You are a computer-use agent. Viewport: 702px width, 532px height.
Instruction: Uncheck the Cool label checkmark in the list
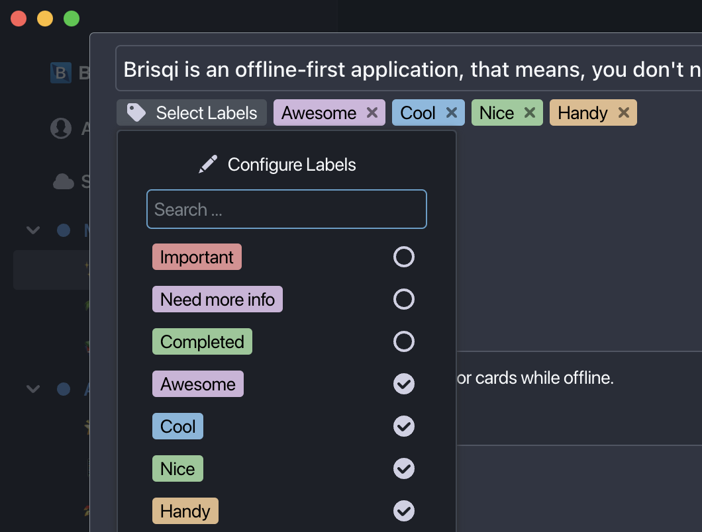click(x=404, y=426)
